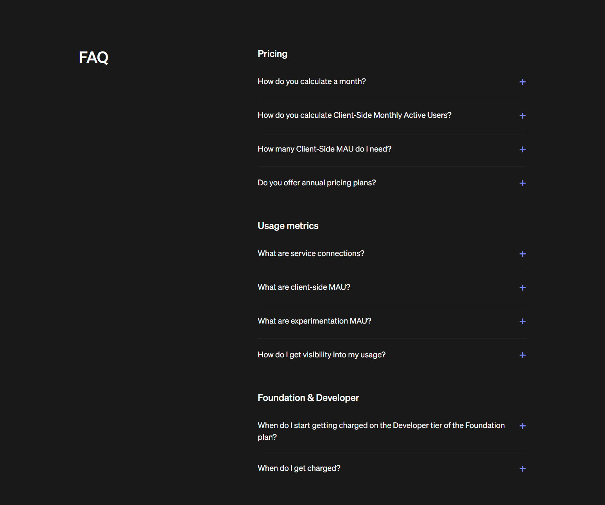
Task: Select the 'Usage metrics' section heading
Action: point(288,226)
